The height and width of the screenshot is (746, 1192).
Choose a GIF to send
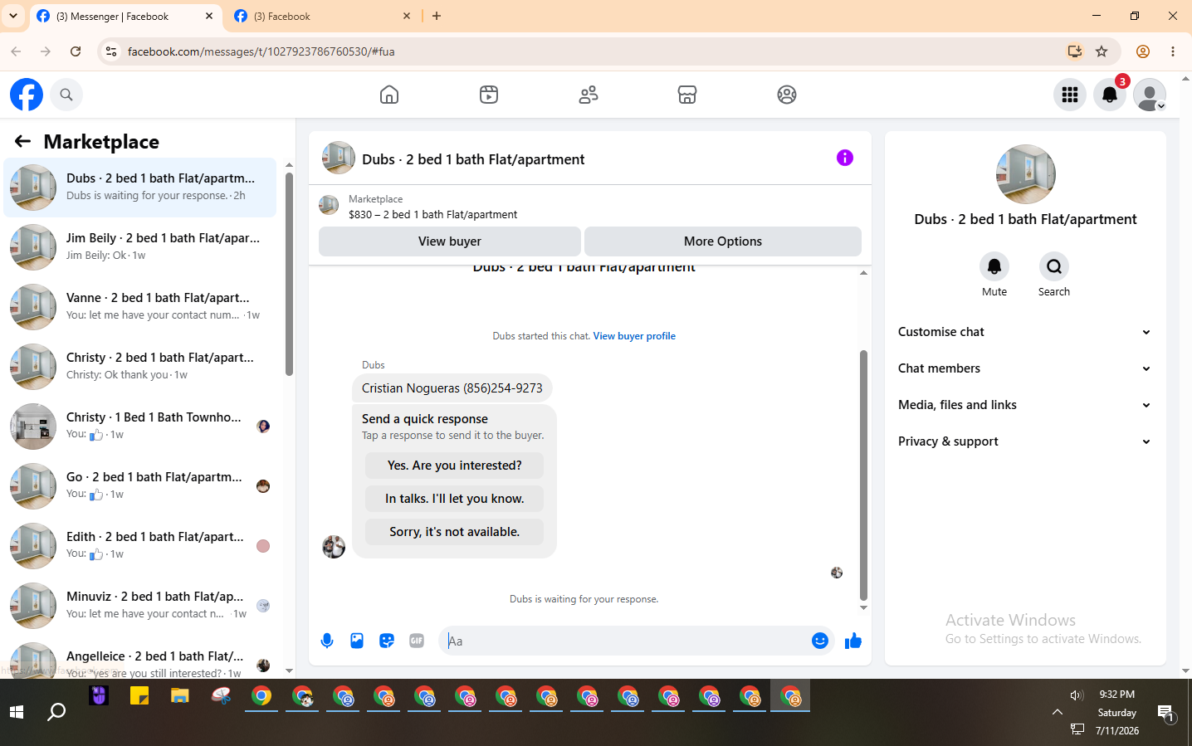tap(417, 641)
